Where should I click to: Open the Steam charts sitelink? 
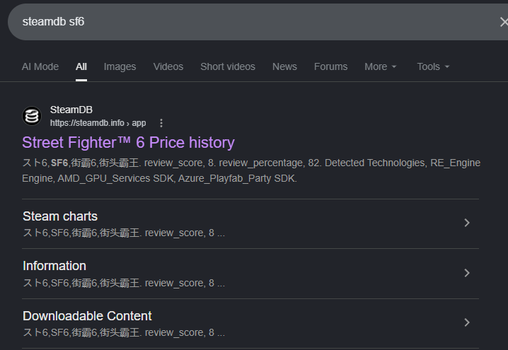point(60,216)
